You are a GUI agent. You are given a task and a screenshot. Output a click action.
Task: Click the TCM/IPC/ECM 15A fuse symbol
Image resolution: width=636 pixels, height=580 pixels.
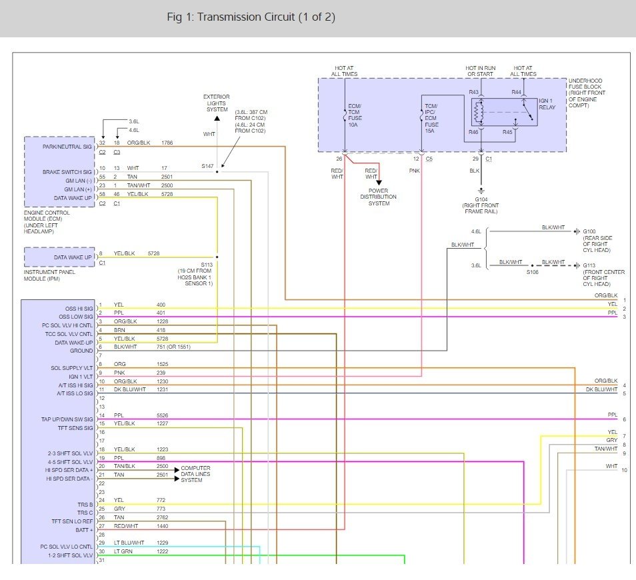(x=422, y=117)
